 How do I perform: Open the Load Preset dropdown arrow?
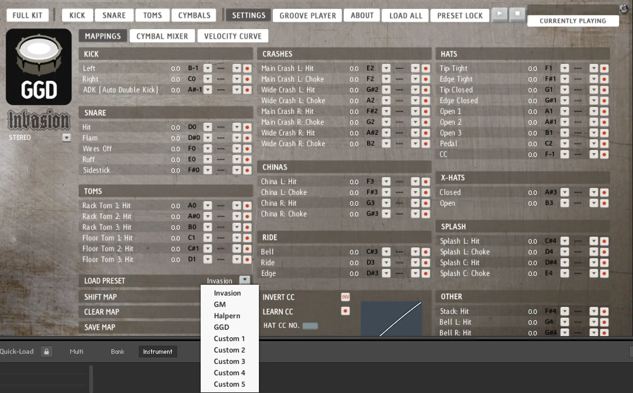point(245,280)
